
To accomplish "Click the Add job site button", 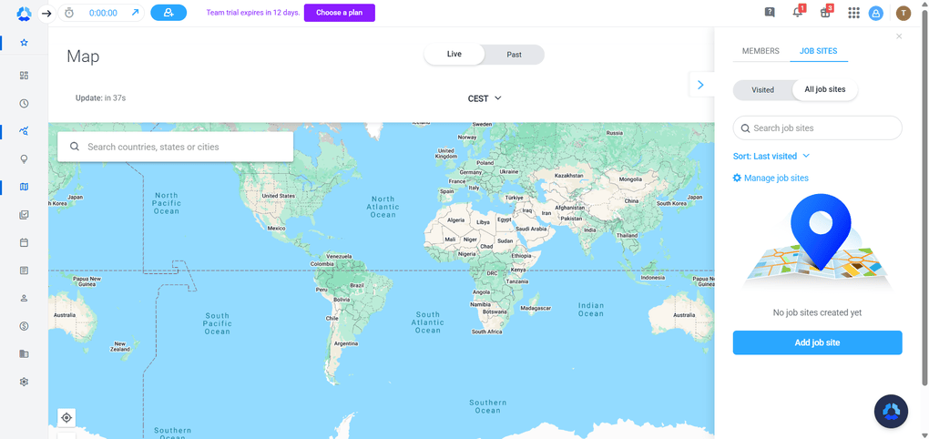I will (x=818, y=343).
